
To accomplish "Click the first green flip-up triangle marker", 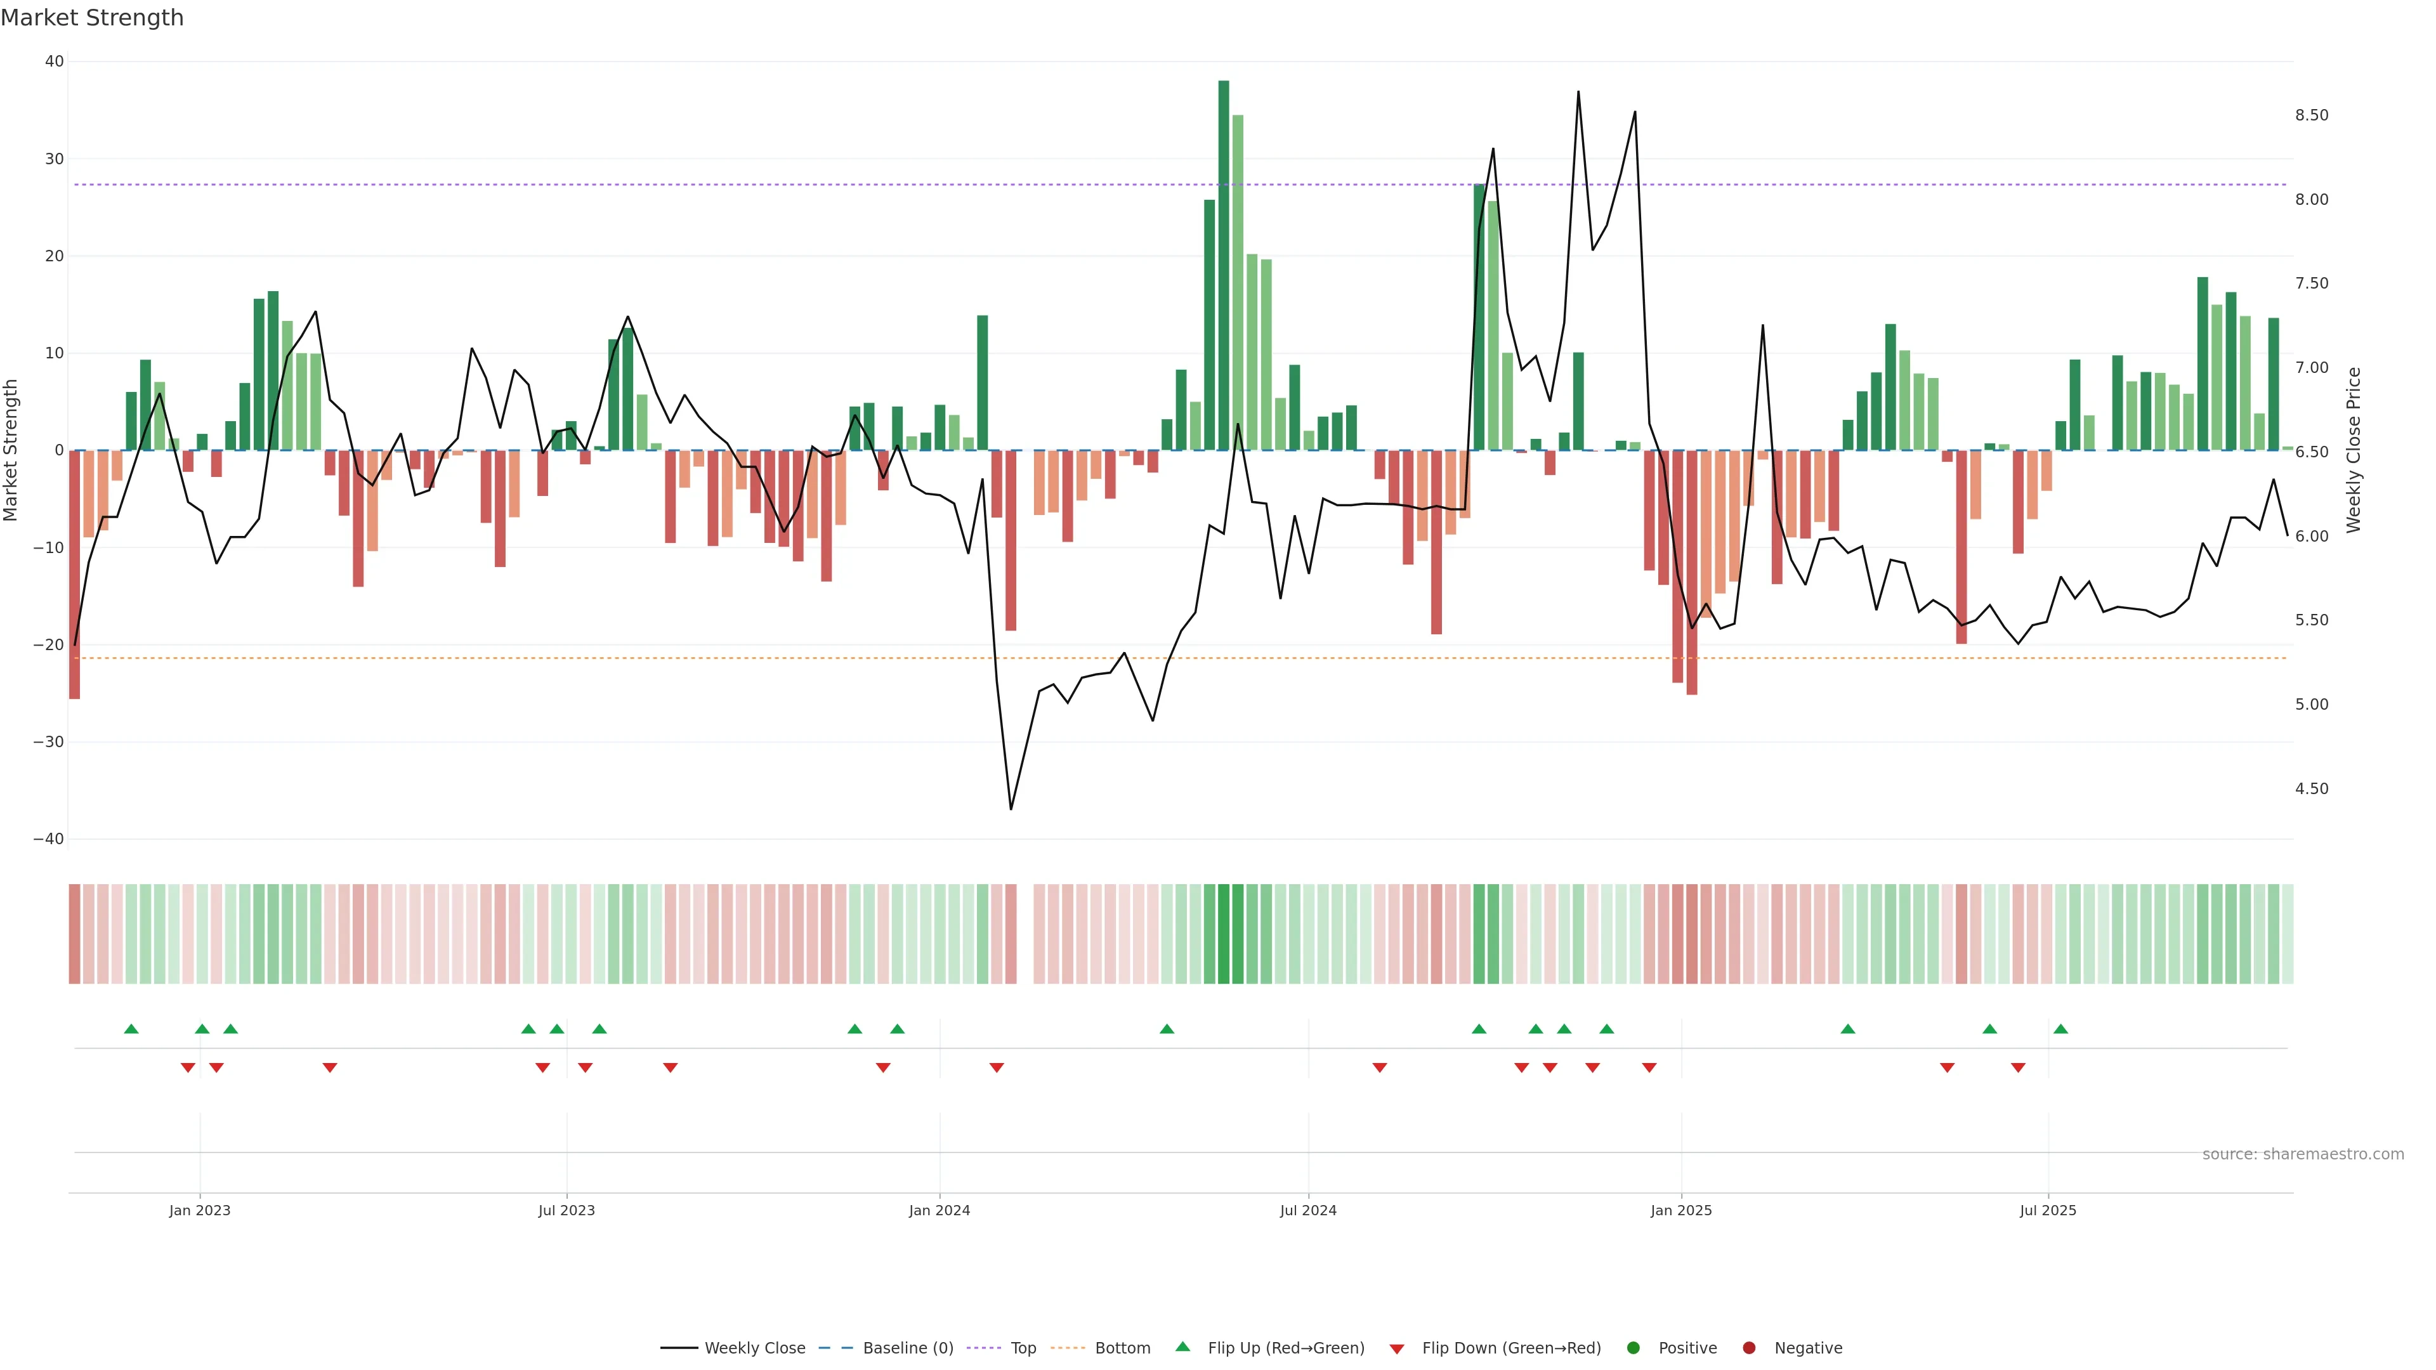I will [131, 1029].
